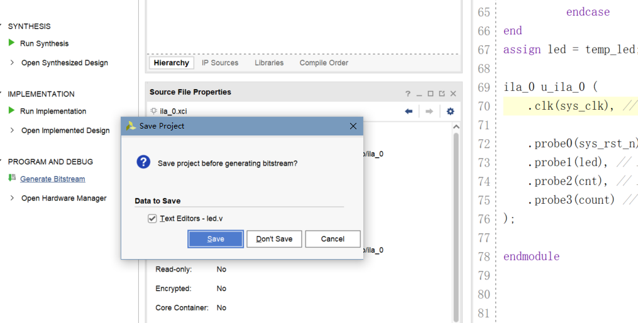Switch to the Compile Order tab

(324, 63)
